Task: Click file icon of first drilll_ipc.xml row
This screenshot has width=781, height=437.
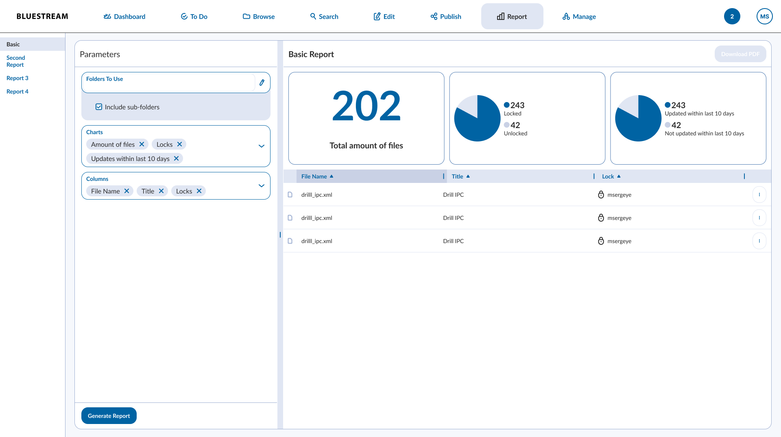Action: coord(290,195)
